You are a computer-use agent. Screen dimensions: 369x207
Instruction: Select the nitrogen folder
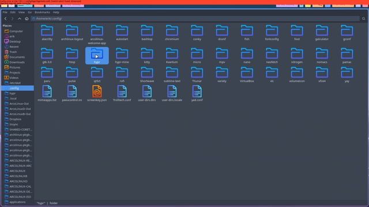pos(297,56)
